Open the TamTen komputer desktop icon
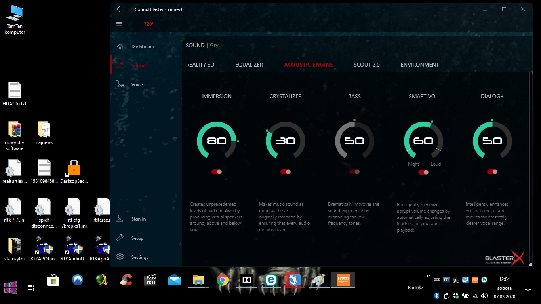Viewport: 541px width, 304px height. tap(15, 19)
